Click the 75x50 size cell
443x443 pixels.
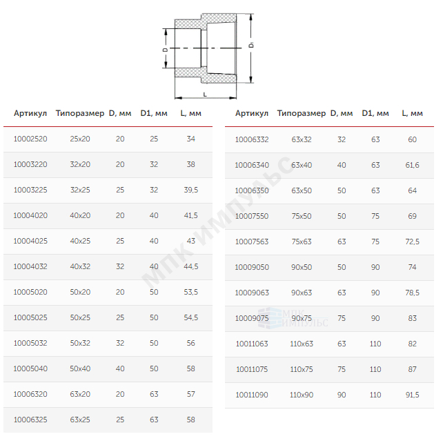tap(302, 216)
